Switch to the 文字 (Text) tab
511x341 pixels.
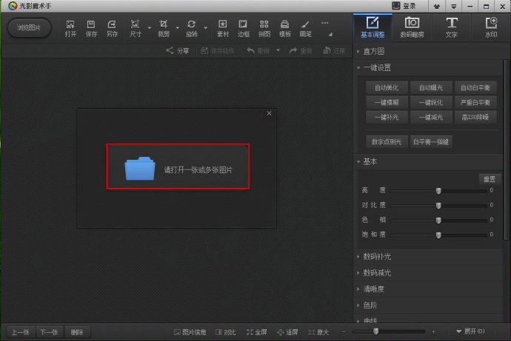[452, 27]
